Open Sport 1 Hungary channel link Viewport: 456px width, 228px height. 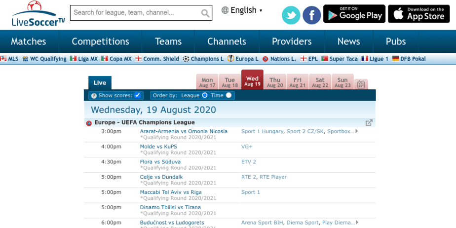[x=262, y=131]
